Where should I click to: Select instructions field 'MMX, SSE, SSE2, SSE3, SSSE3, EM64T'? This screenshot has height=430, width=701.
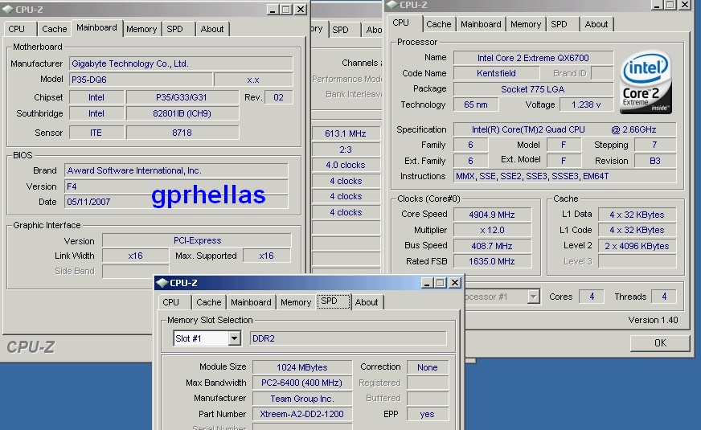pyautogui.click(x=564, y=176)
